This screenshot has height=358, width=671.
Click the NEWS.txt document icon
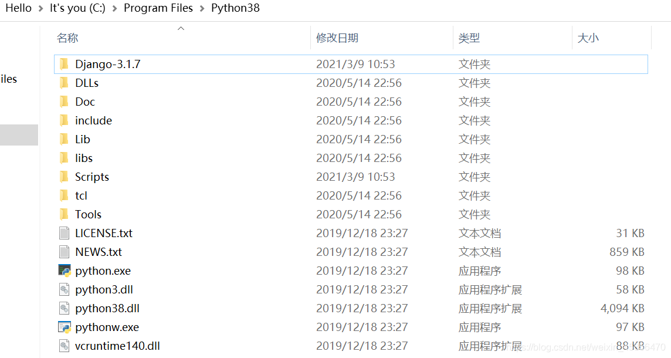coord(64,252)
